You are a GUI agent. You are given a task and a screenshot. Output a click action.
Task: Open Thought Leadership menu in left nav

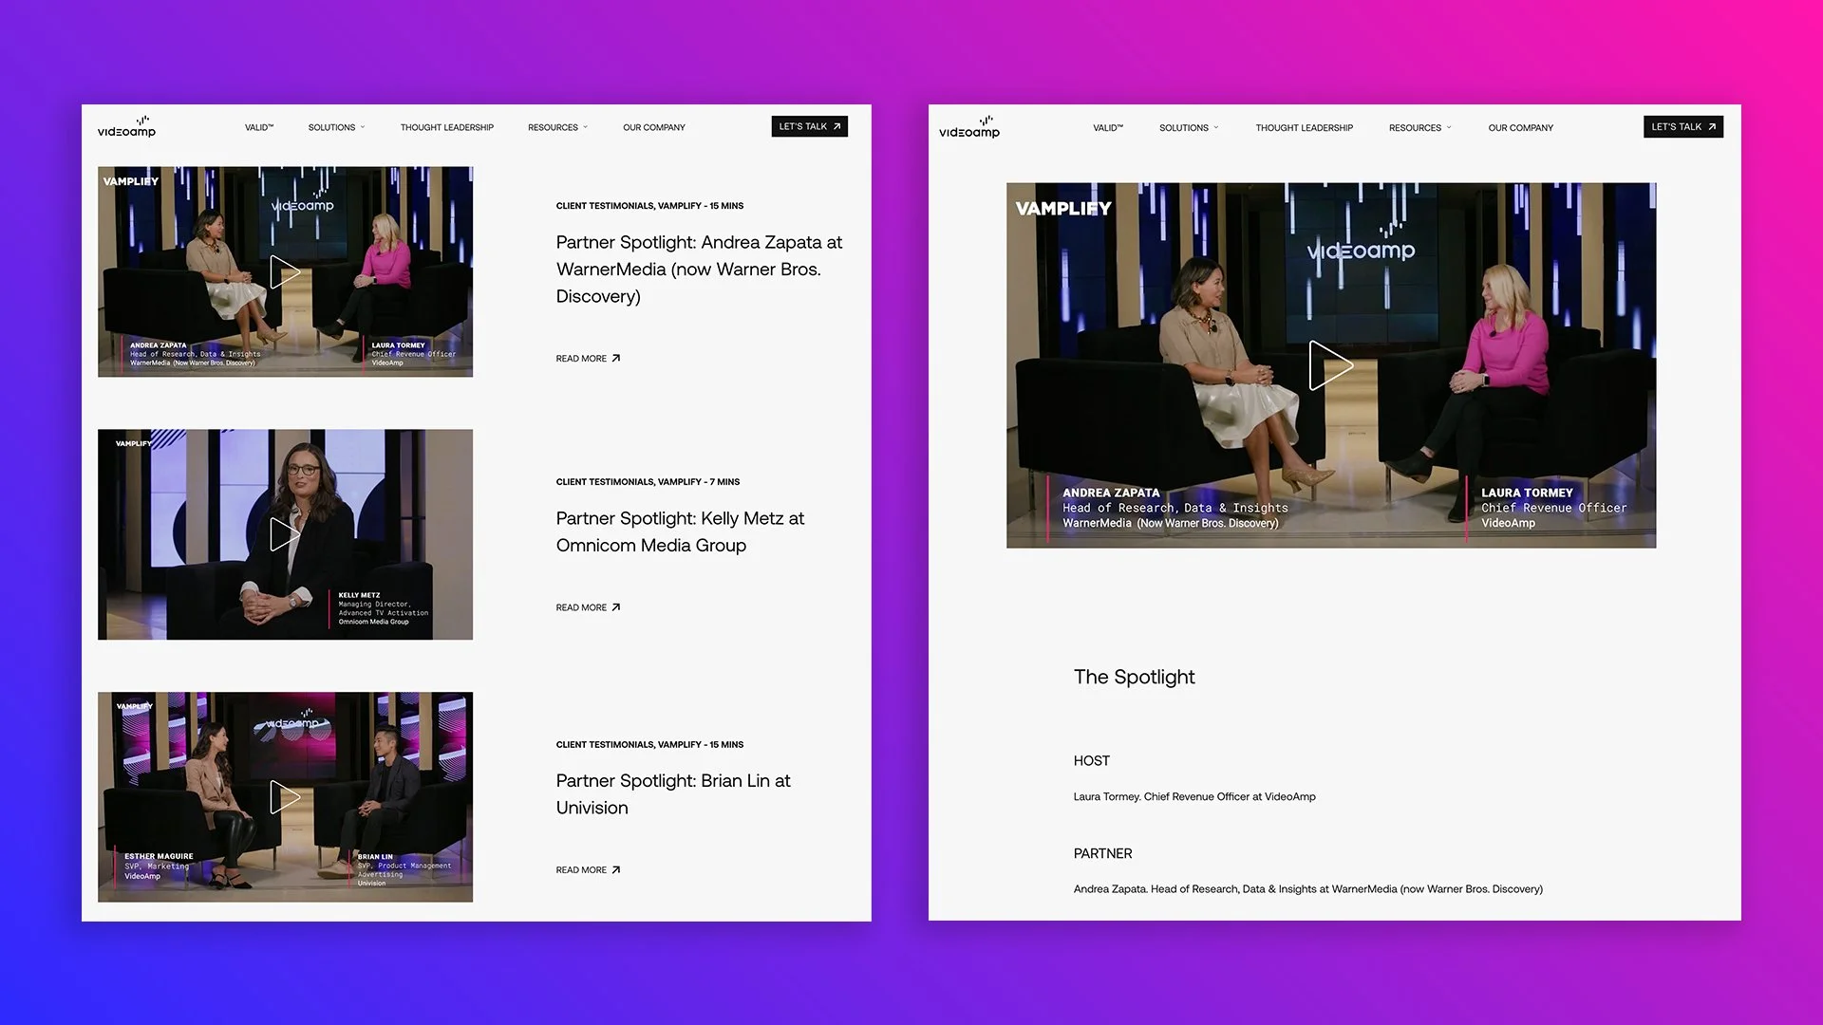click(446, 127)
